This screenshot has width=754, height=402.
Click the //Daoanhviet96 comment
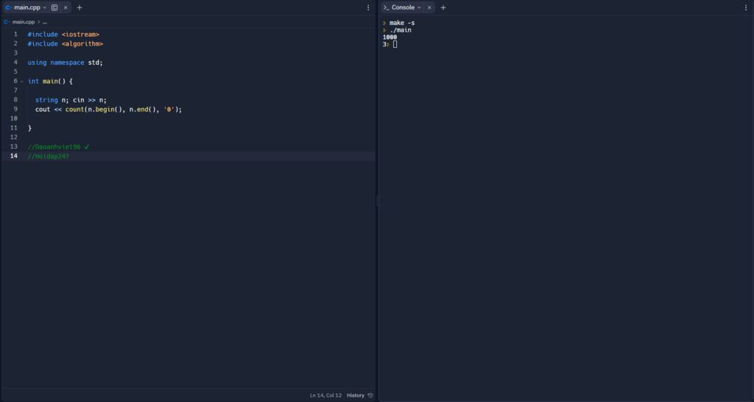pyautogui.click(x=59, y=147)
